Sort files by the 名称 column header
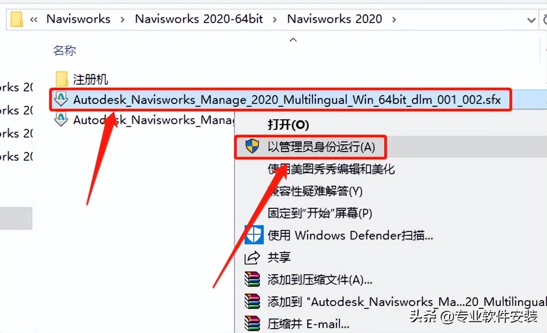 point(65,51)
